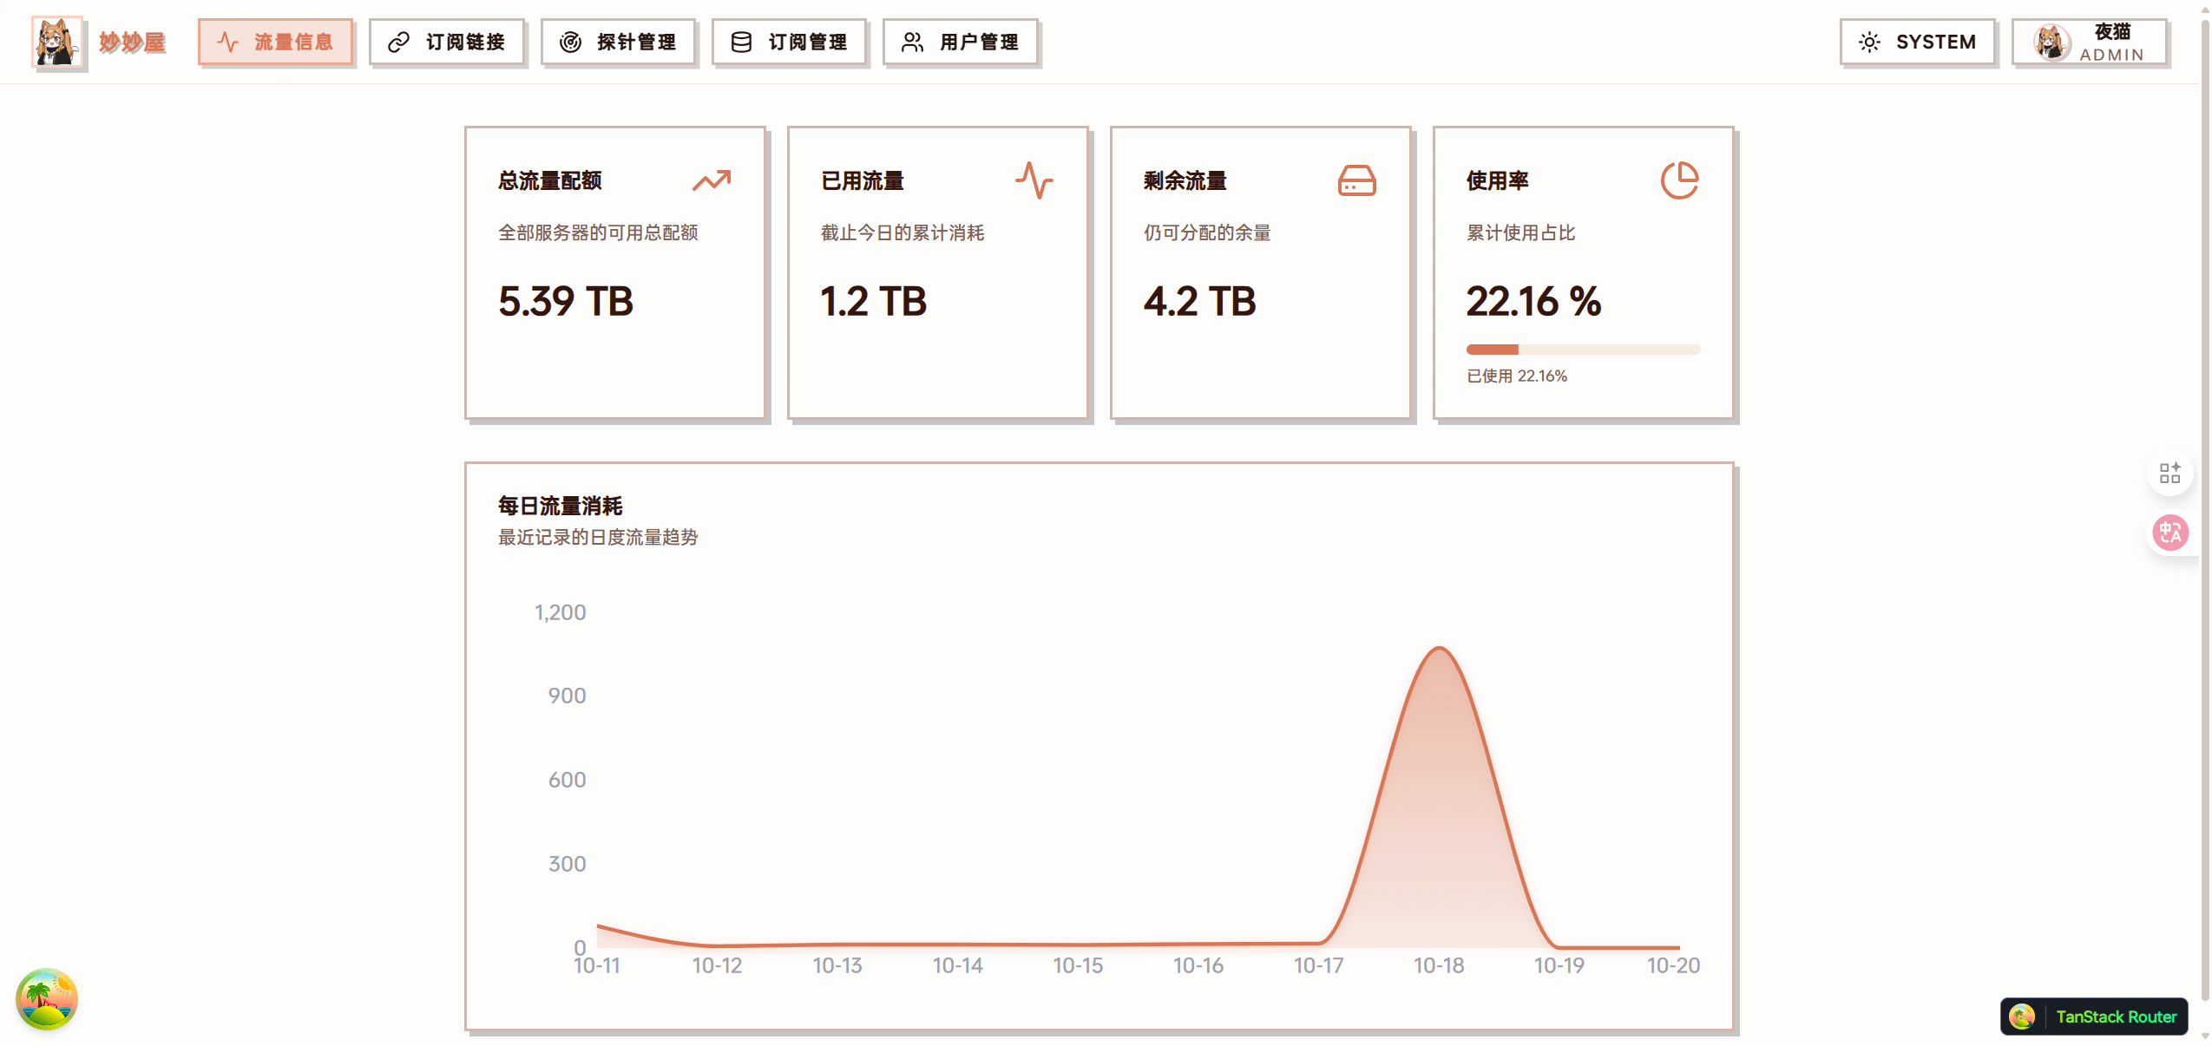Click the pie chart icon on 使用率 card

click(1679, 180)
